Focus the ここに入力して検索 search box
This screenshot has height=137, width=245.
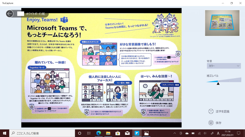tap(42, 133)
